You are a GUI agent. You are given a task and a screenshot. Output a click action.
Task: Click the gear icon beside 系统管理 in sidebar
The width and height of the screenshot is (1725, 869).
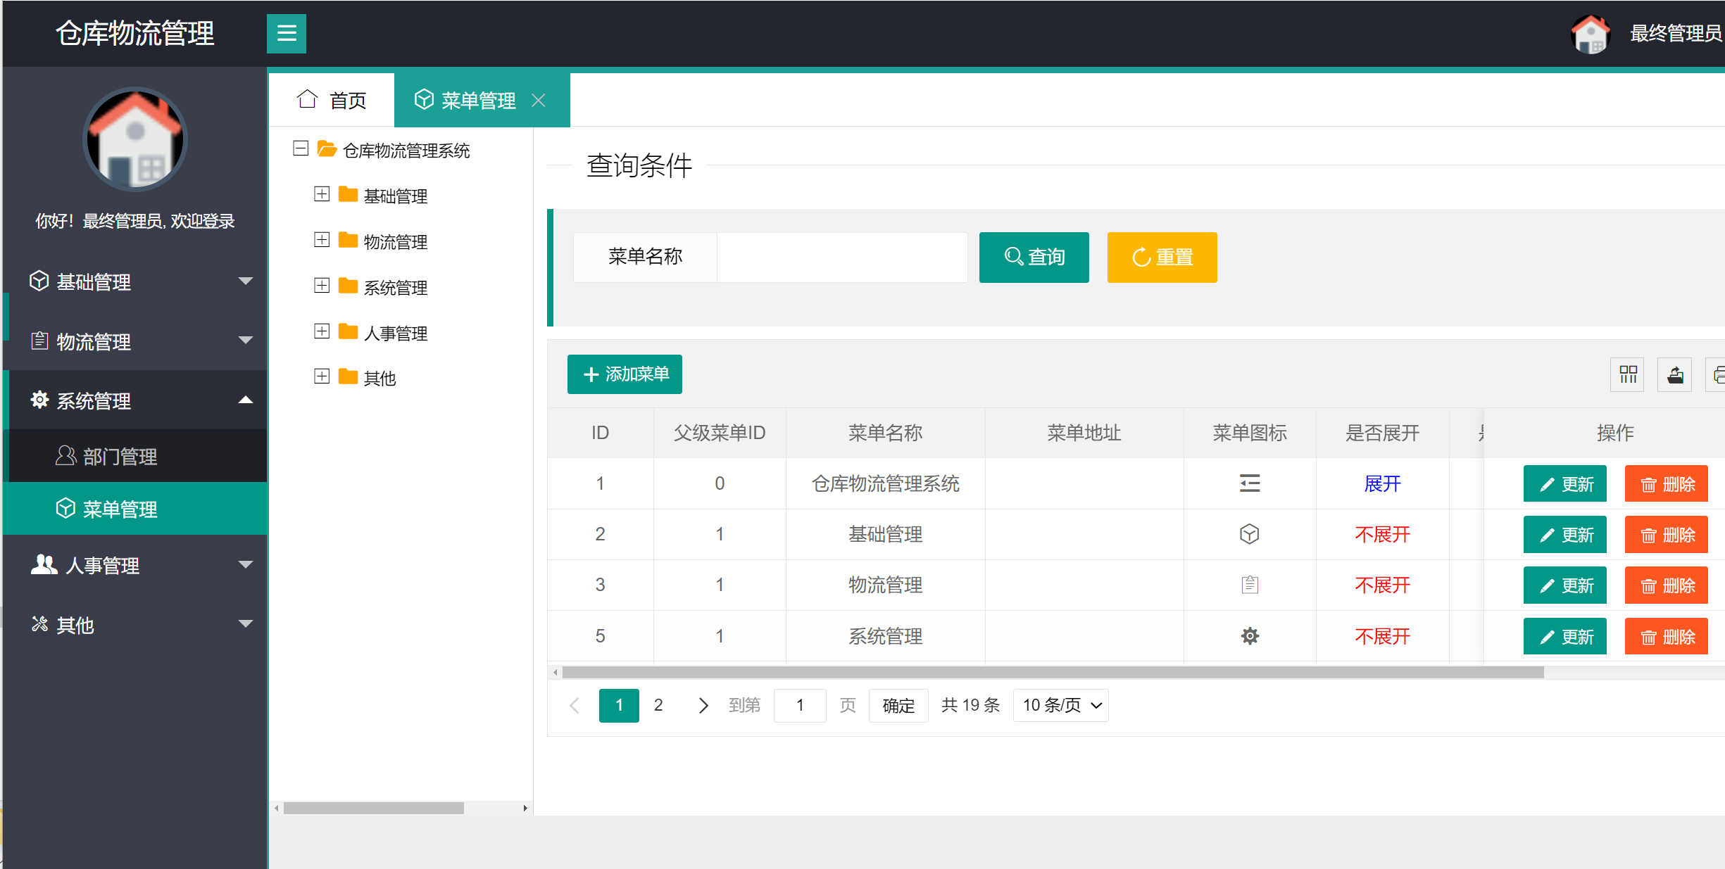pos(39,400)
